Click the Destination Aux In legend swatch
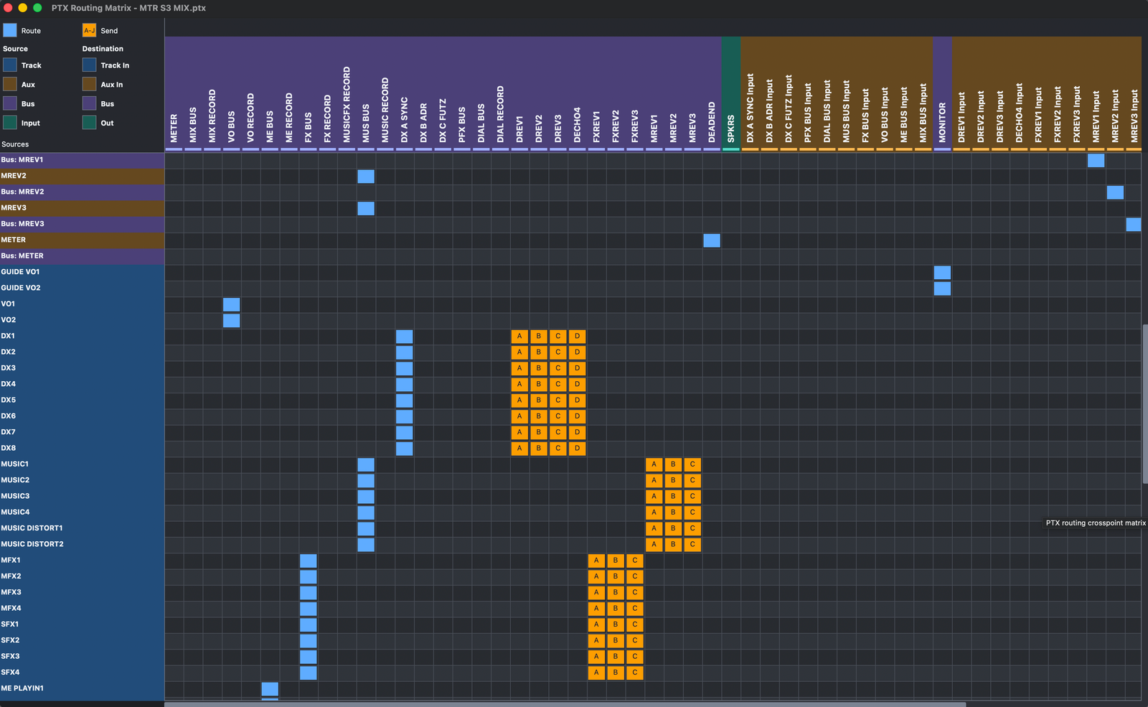 click(x=90, y=84)
